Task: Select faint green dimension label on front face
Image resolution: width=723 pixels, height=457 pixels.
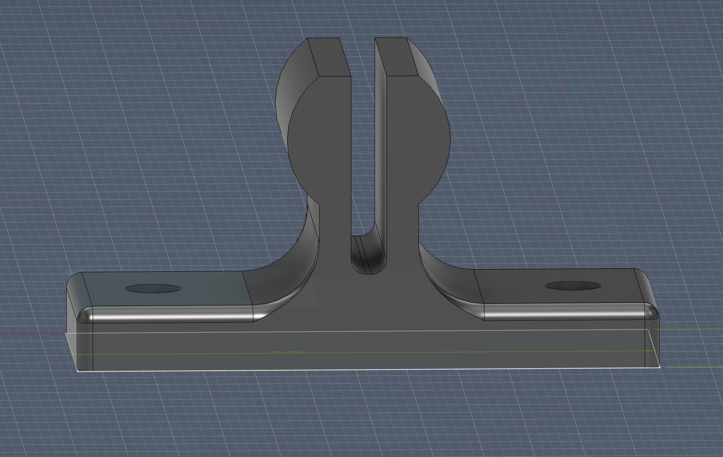Action: pos(286,351)
